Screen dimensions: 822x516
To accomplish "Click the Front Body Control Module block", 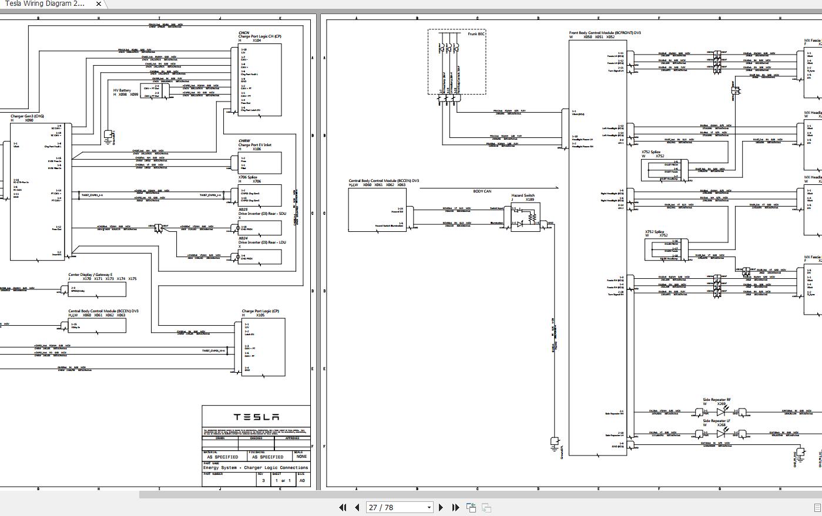I will [x=596, y=235].
